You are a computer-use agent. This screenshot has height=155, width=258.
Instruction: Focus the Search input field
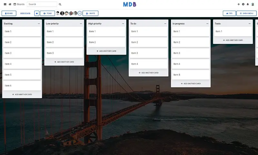[x=42, y=5]
